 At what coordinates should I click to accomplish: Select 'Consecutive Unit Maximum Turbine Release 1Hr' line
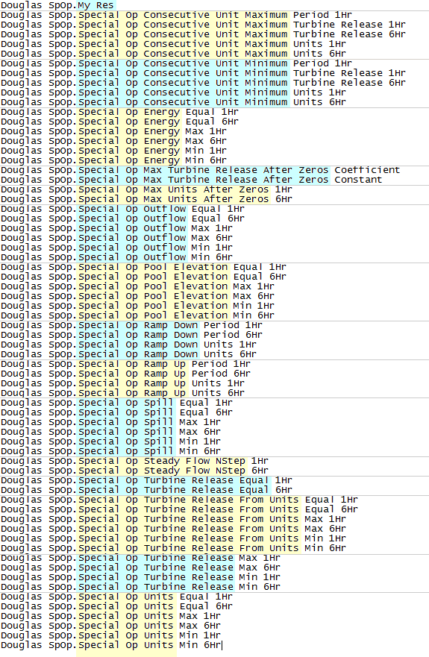pos(203,25)
